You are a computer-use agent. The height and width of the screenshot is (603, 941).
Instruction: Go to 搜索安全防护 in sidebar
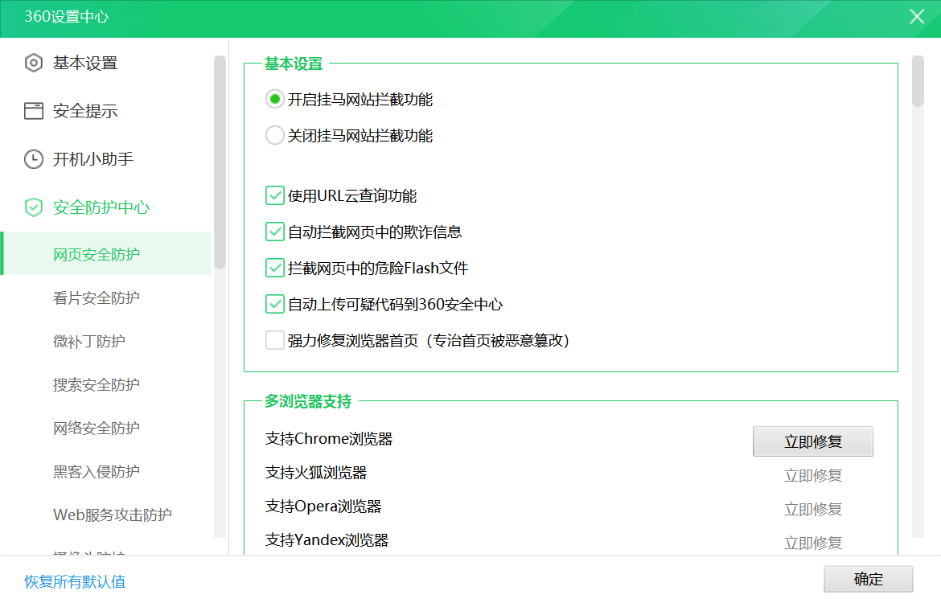point(97,385)
